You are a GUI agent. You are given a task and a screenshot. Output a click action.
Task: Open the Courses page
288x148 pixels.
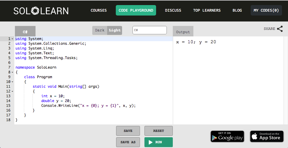[x=98, y=10]
